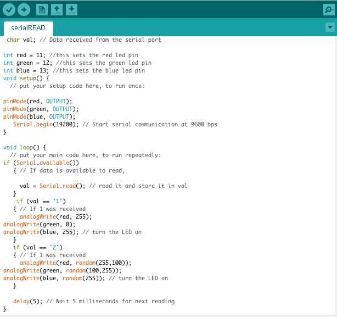Screen dimensions: 337x317
Task: Click 'analogWrite(blue, random(255));' line
Action: 54,279
